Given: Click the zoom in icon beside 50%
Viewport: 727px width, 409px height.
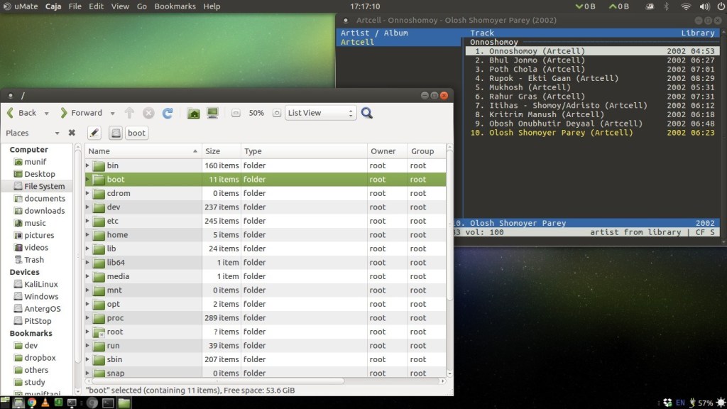Looking at the screenshot, I should click(277, 113).
